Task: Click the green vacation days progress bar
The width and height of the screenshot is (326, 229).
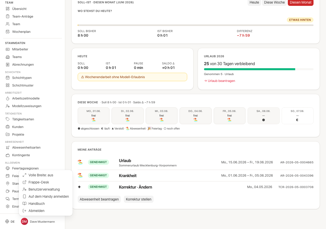Action: (x=250, y=69)
